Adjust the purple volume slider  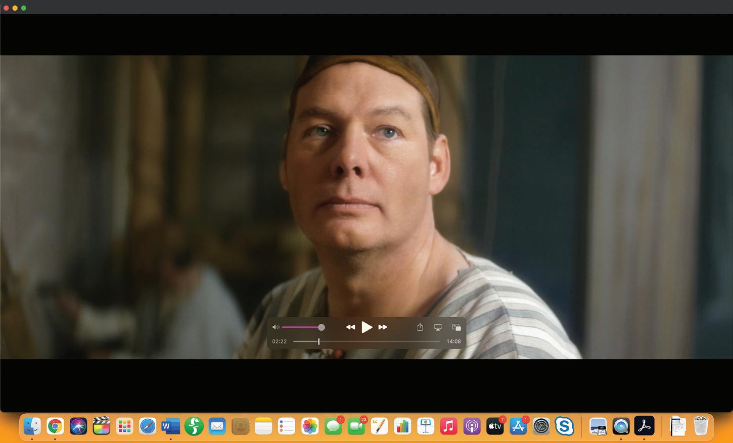pos(303,327)
